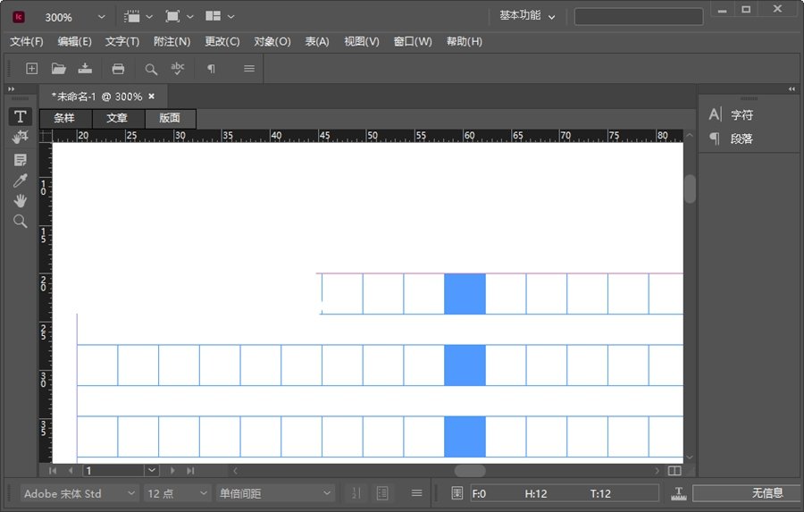Open the page number dropdown arrow
The width and height of the screenshot is (804, 512).
[x=152, y=470]
